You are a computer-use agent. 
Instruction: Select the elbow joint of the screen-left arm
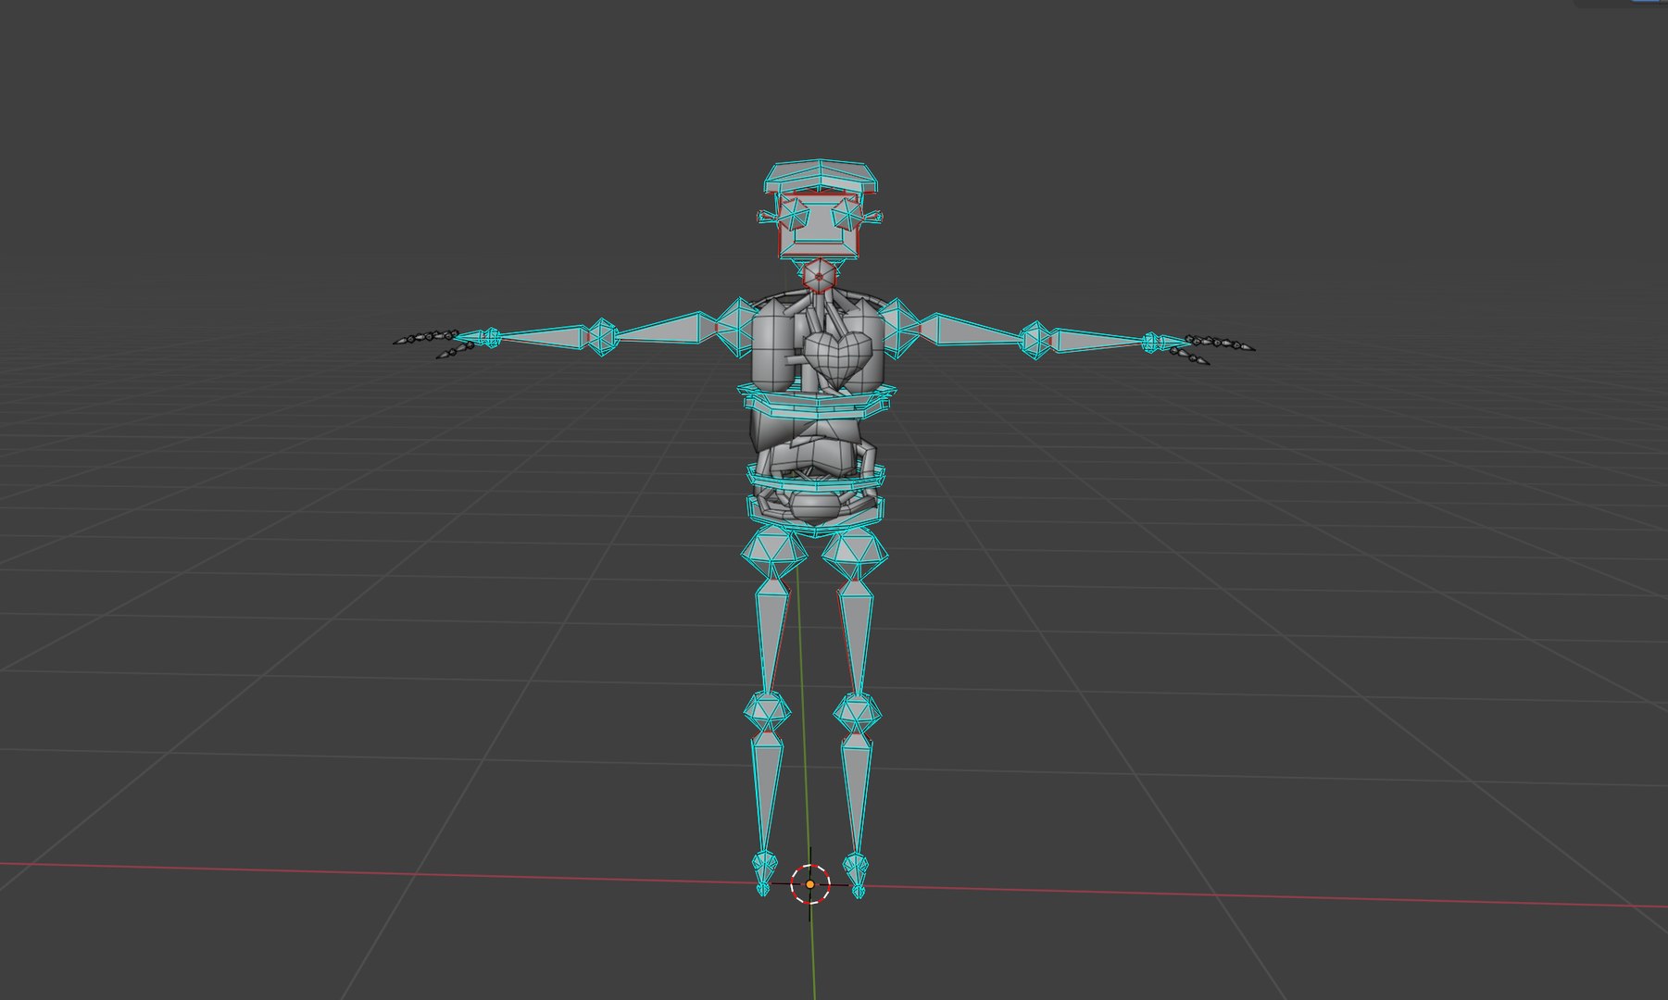coord(601,336)
